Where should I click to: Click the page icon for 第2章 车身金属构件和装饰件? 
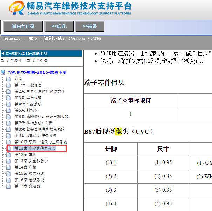(x=8, y=91)
